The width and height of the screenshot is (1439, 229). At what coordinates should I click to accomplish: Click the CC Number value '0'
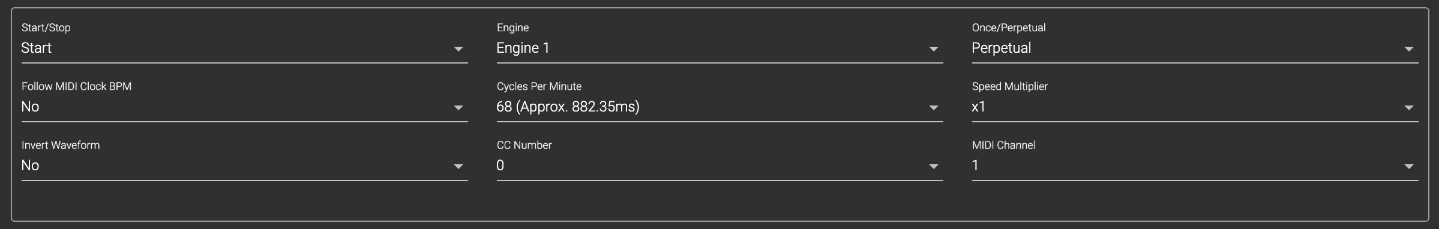tap(500, 165)
